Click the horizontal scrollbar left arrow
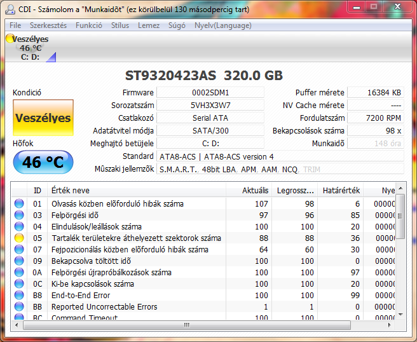 pyautogui.click(x=17, y=325)
